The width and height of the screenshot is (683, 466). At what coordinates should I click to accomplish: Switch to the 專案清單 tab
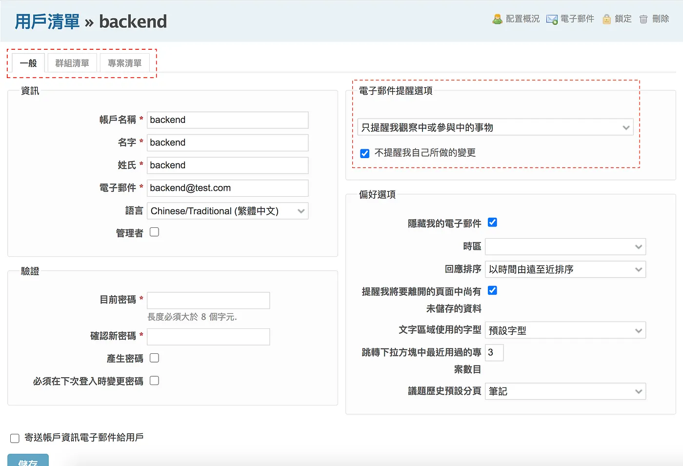tap(125, 63)
